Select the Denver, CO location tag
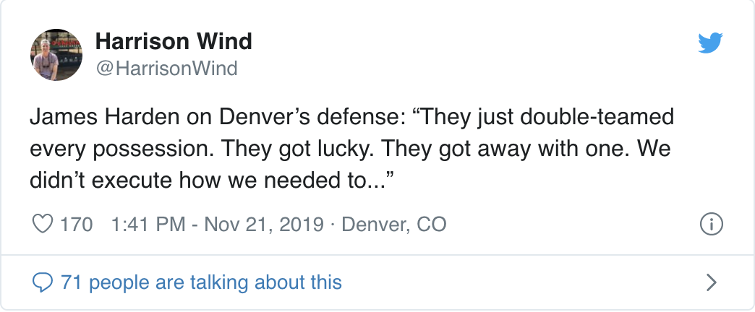The width and height of the screenshot is (755, 312). [394, 225]
